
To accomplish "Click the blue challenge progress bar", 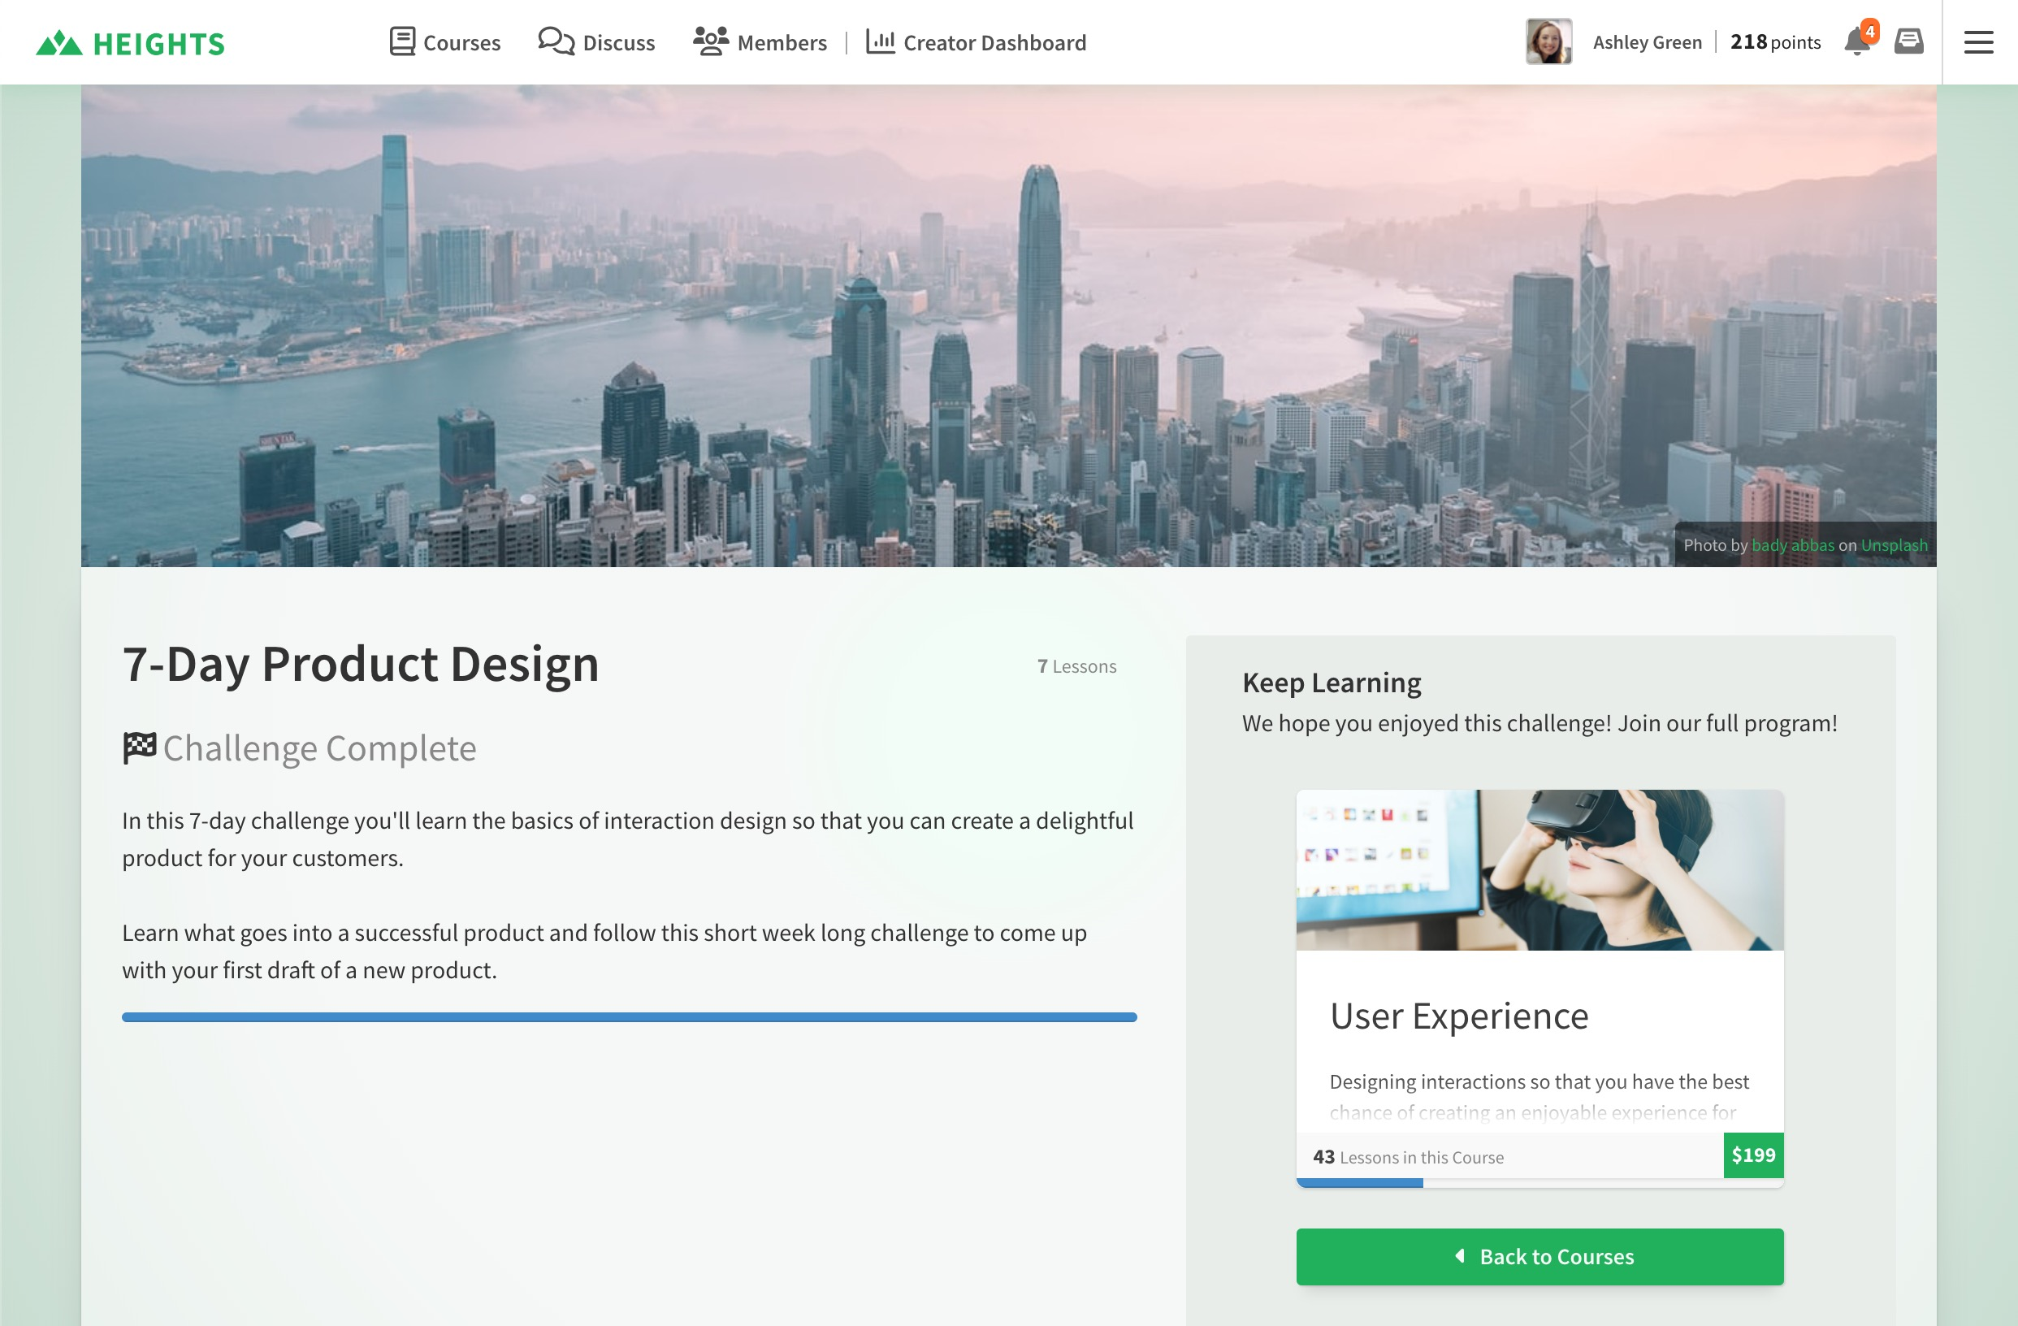I will pyautogui.click(x=629, y=1016).
